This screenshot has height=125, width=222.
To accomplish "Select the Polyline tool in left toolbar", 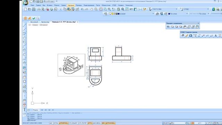I will [25, 34].
